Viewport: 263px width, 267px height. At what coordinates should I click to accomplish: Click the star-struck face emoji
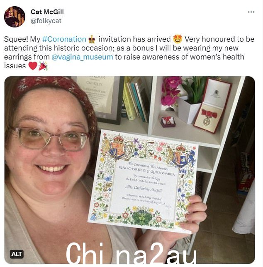coord(178,39)
